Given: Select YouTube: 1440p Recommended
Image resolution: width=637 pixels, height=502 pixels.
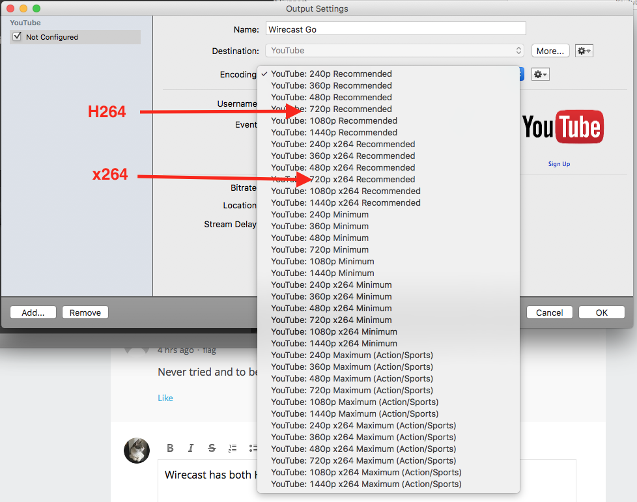Looking at the screenshot, I should pos(388,132).
